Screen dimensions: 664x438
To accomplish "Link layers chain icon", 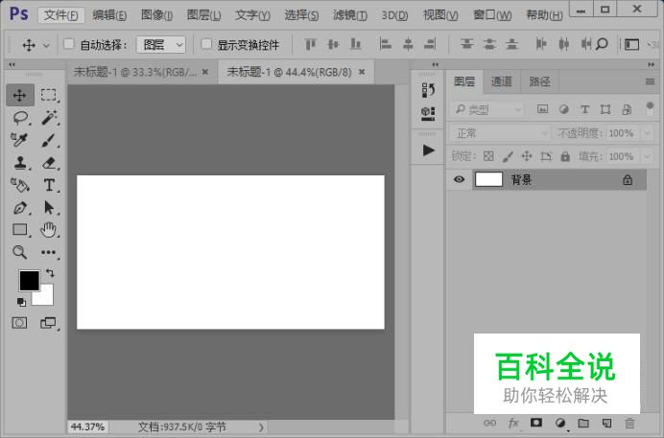I will point(490,423).
